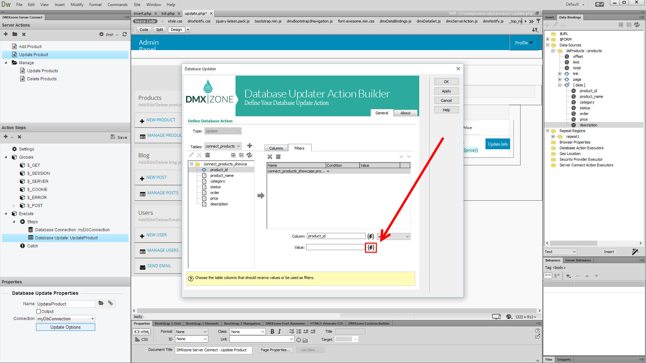Click Apply in Database Updater
This screenshot has height=363, width=646.
tap(446, 91)
